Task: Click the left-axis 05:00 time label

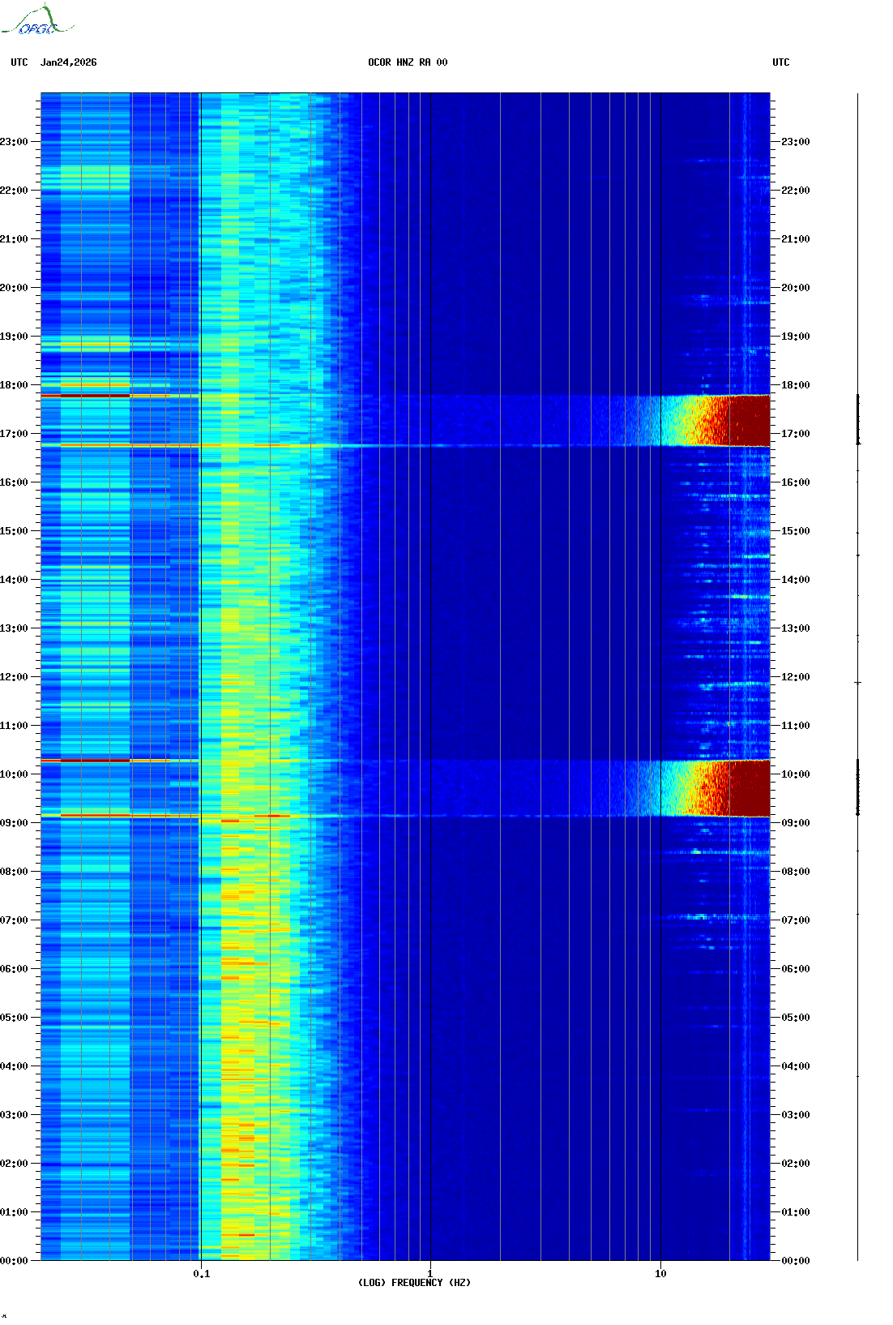Action: (14, 1018)
